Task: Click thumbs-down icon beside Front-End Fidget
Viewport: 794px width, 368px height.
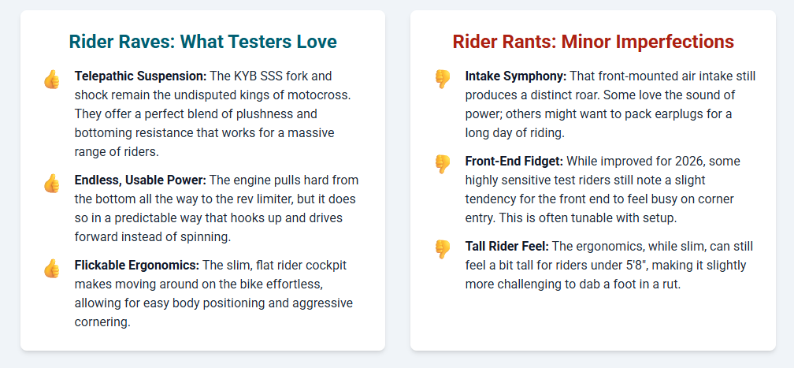Action: (443, 164)
